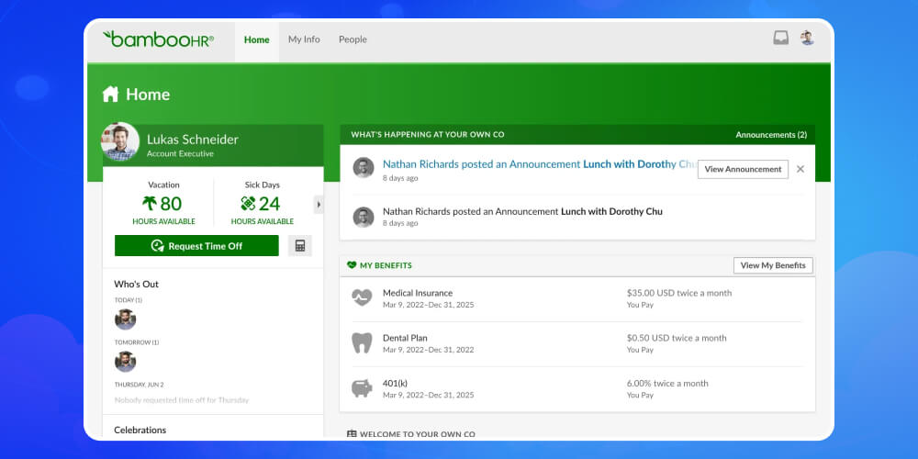
Task: Click the 24 sick hours value
Action: [269, 204]
